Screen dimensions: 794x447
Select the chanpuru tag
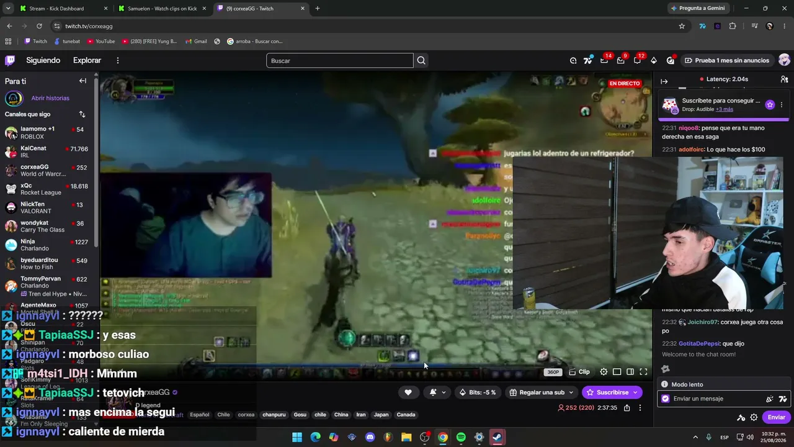pyautogui.click(x=274, y=415)
